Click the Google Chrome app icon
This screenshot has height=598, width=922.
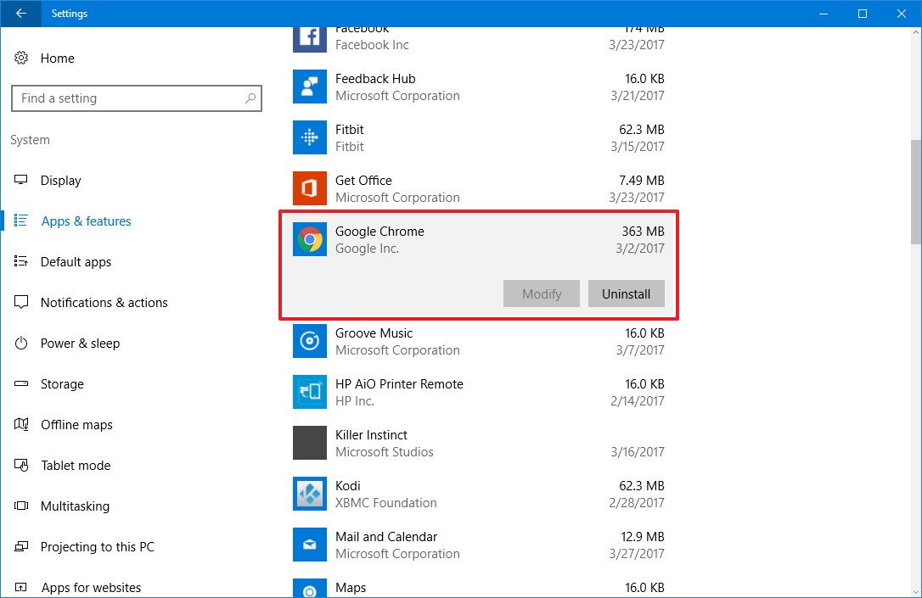[x=309, y=239]
